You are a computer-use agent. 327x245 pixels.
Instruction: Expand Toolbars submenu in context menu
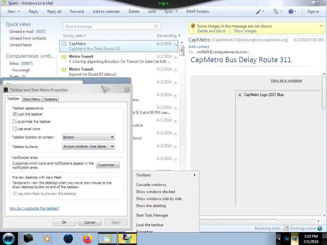point(166,175)
